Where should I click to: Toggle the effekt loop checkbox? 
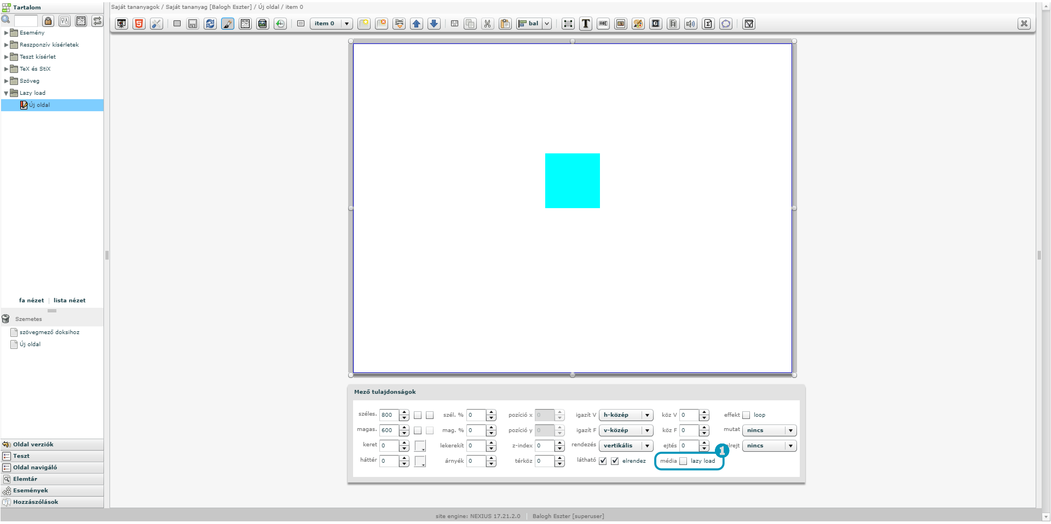pyautogui.click(x=746, y=415)
